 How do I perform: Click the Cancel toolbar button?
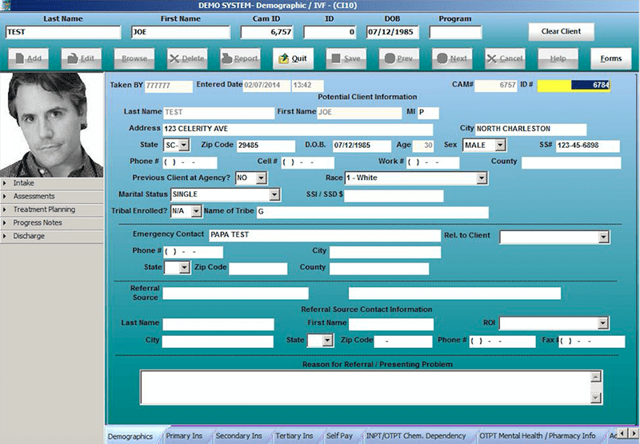pyautogui.click(x=505, y=58)
